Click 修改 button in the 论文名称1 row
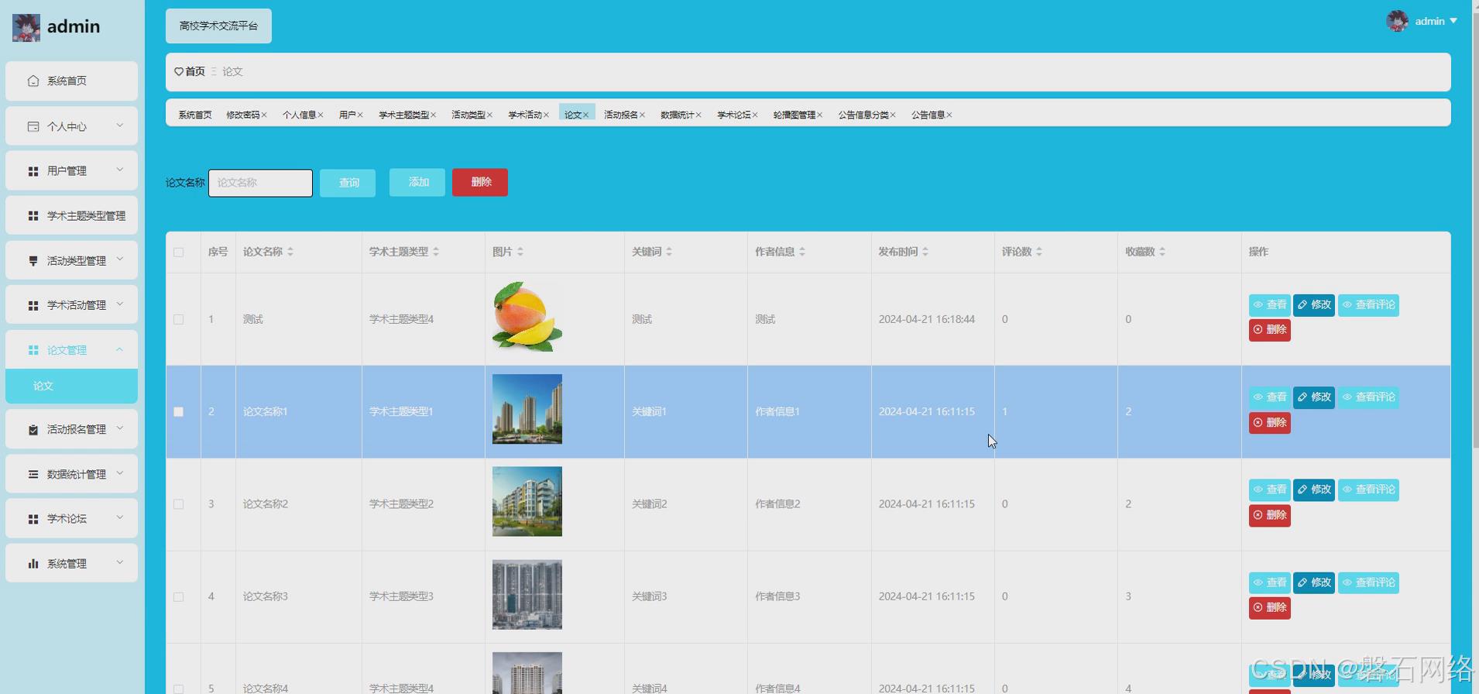The height and width of the screenshot is (694, 1479). (x=1314, y=397)
